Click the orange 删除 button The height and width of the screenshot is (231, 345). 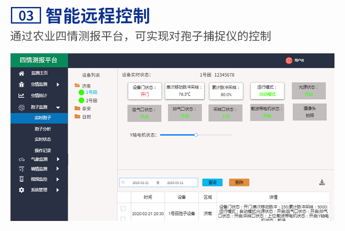239,183
